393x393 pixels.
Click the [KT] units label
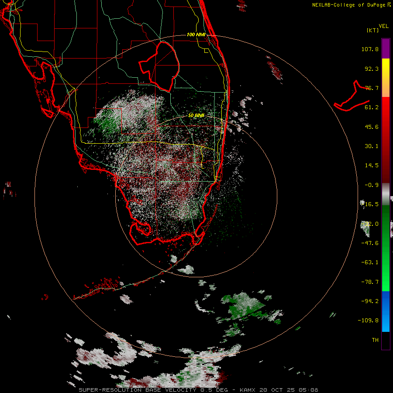click(x=373, y=30)
